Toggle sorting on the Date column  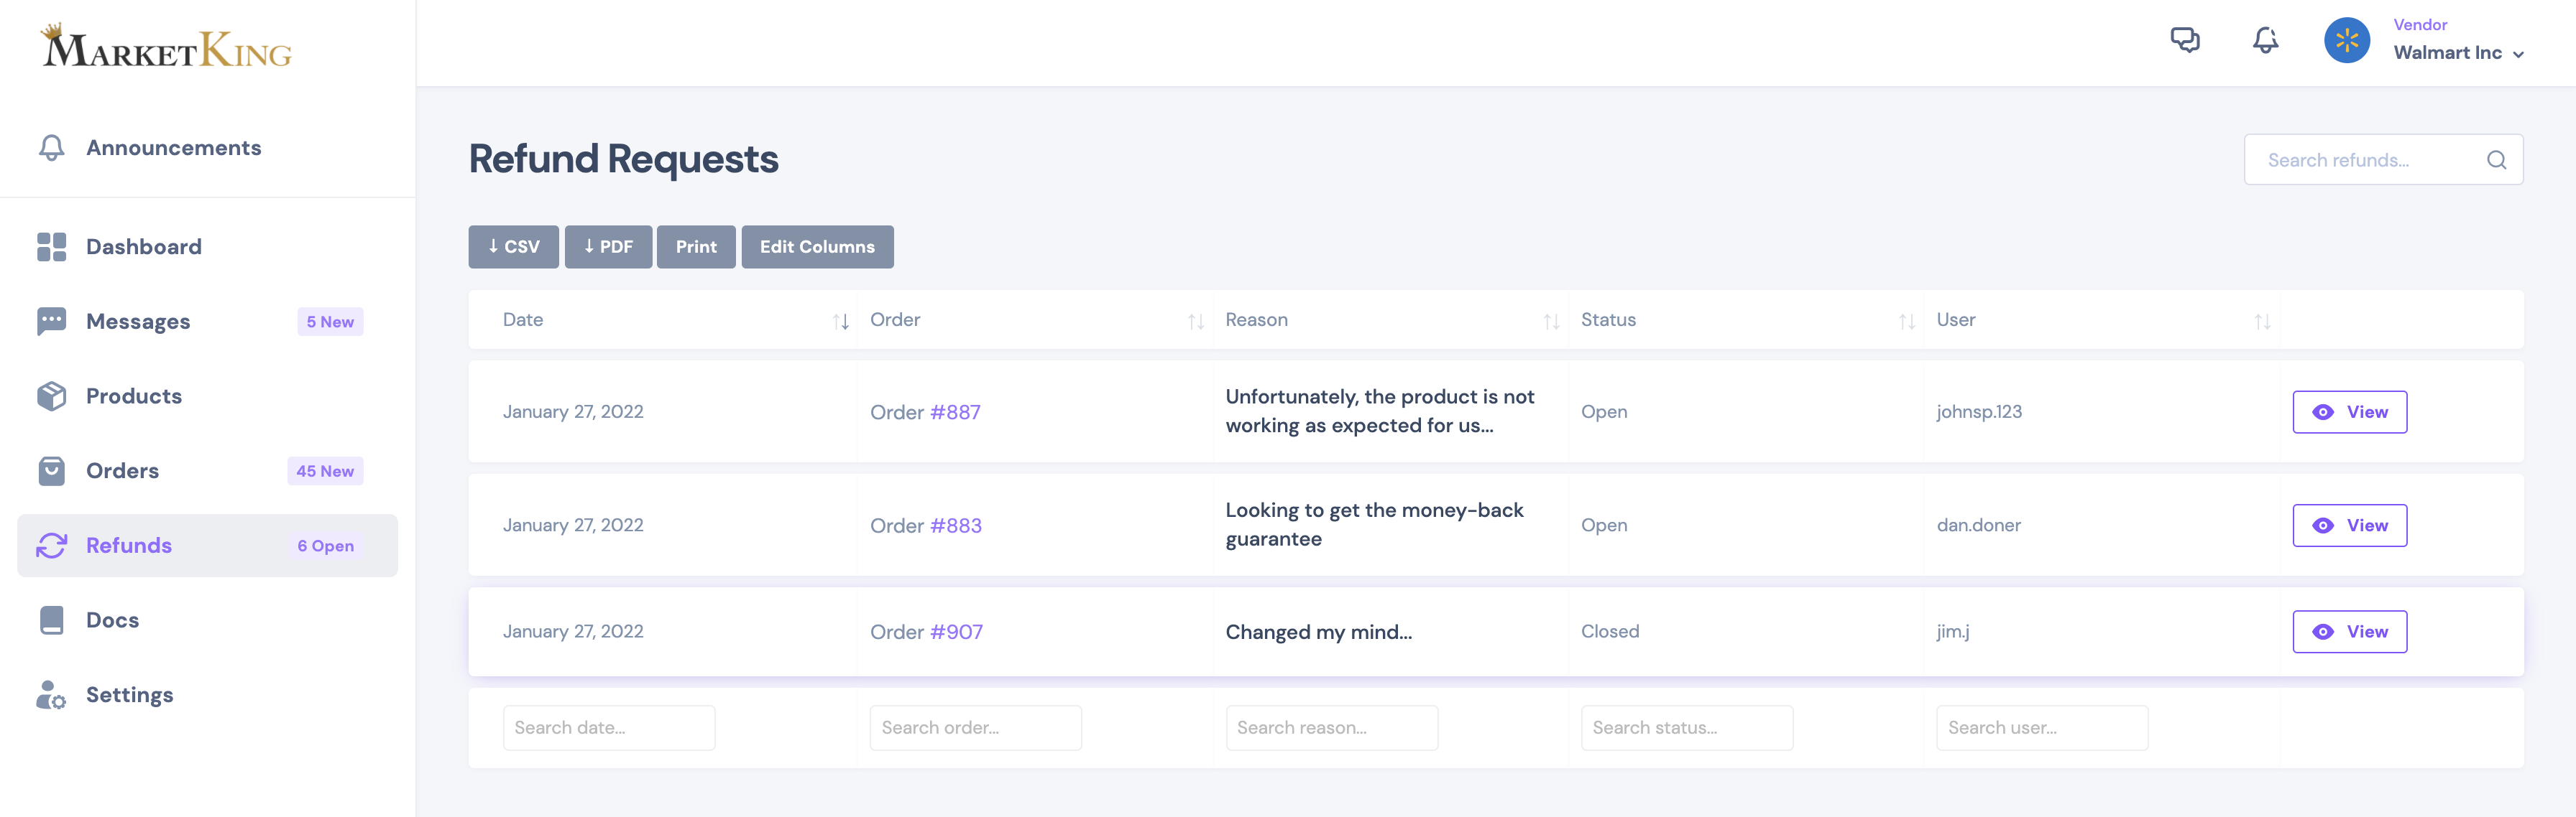click(x=840, y=321)
